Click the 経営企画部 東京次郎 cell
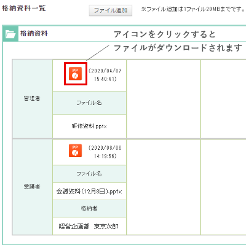Screen dimensions: 246x245 point(89,226)
